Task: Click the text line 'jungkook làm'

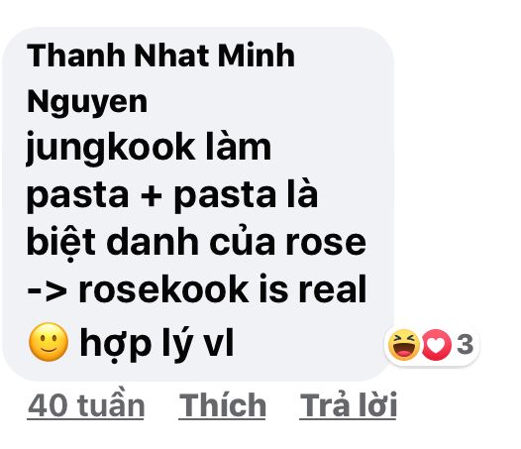Action: tap(149, 148)
